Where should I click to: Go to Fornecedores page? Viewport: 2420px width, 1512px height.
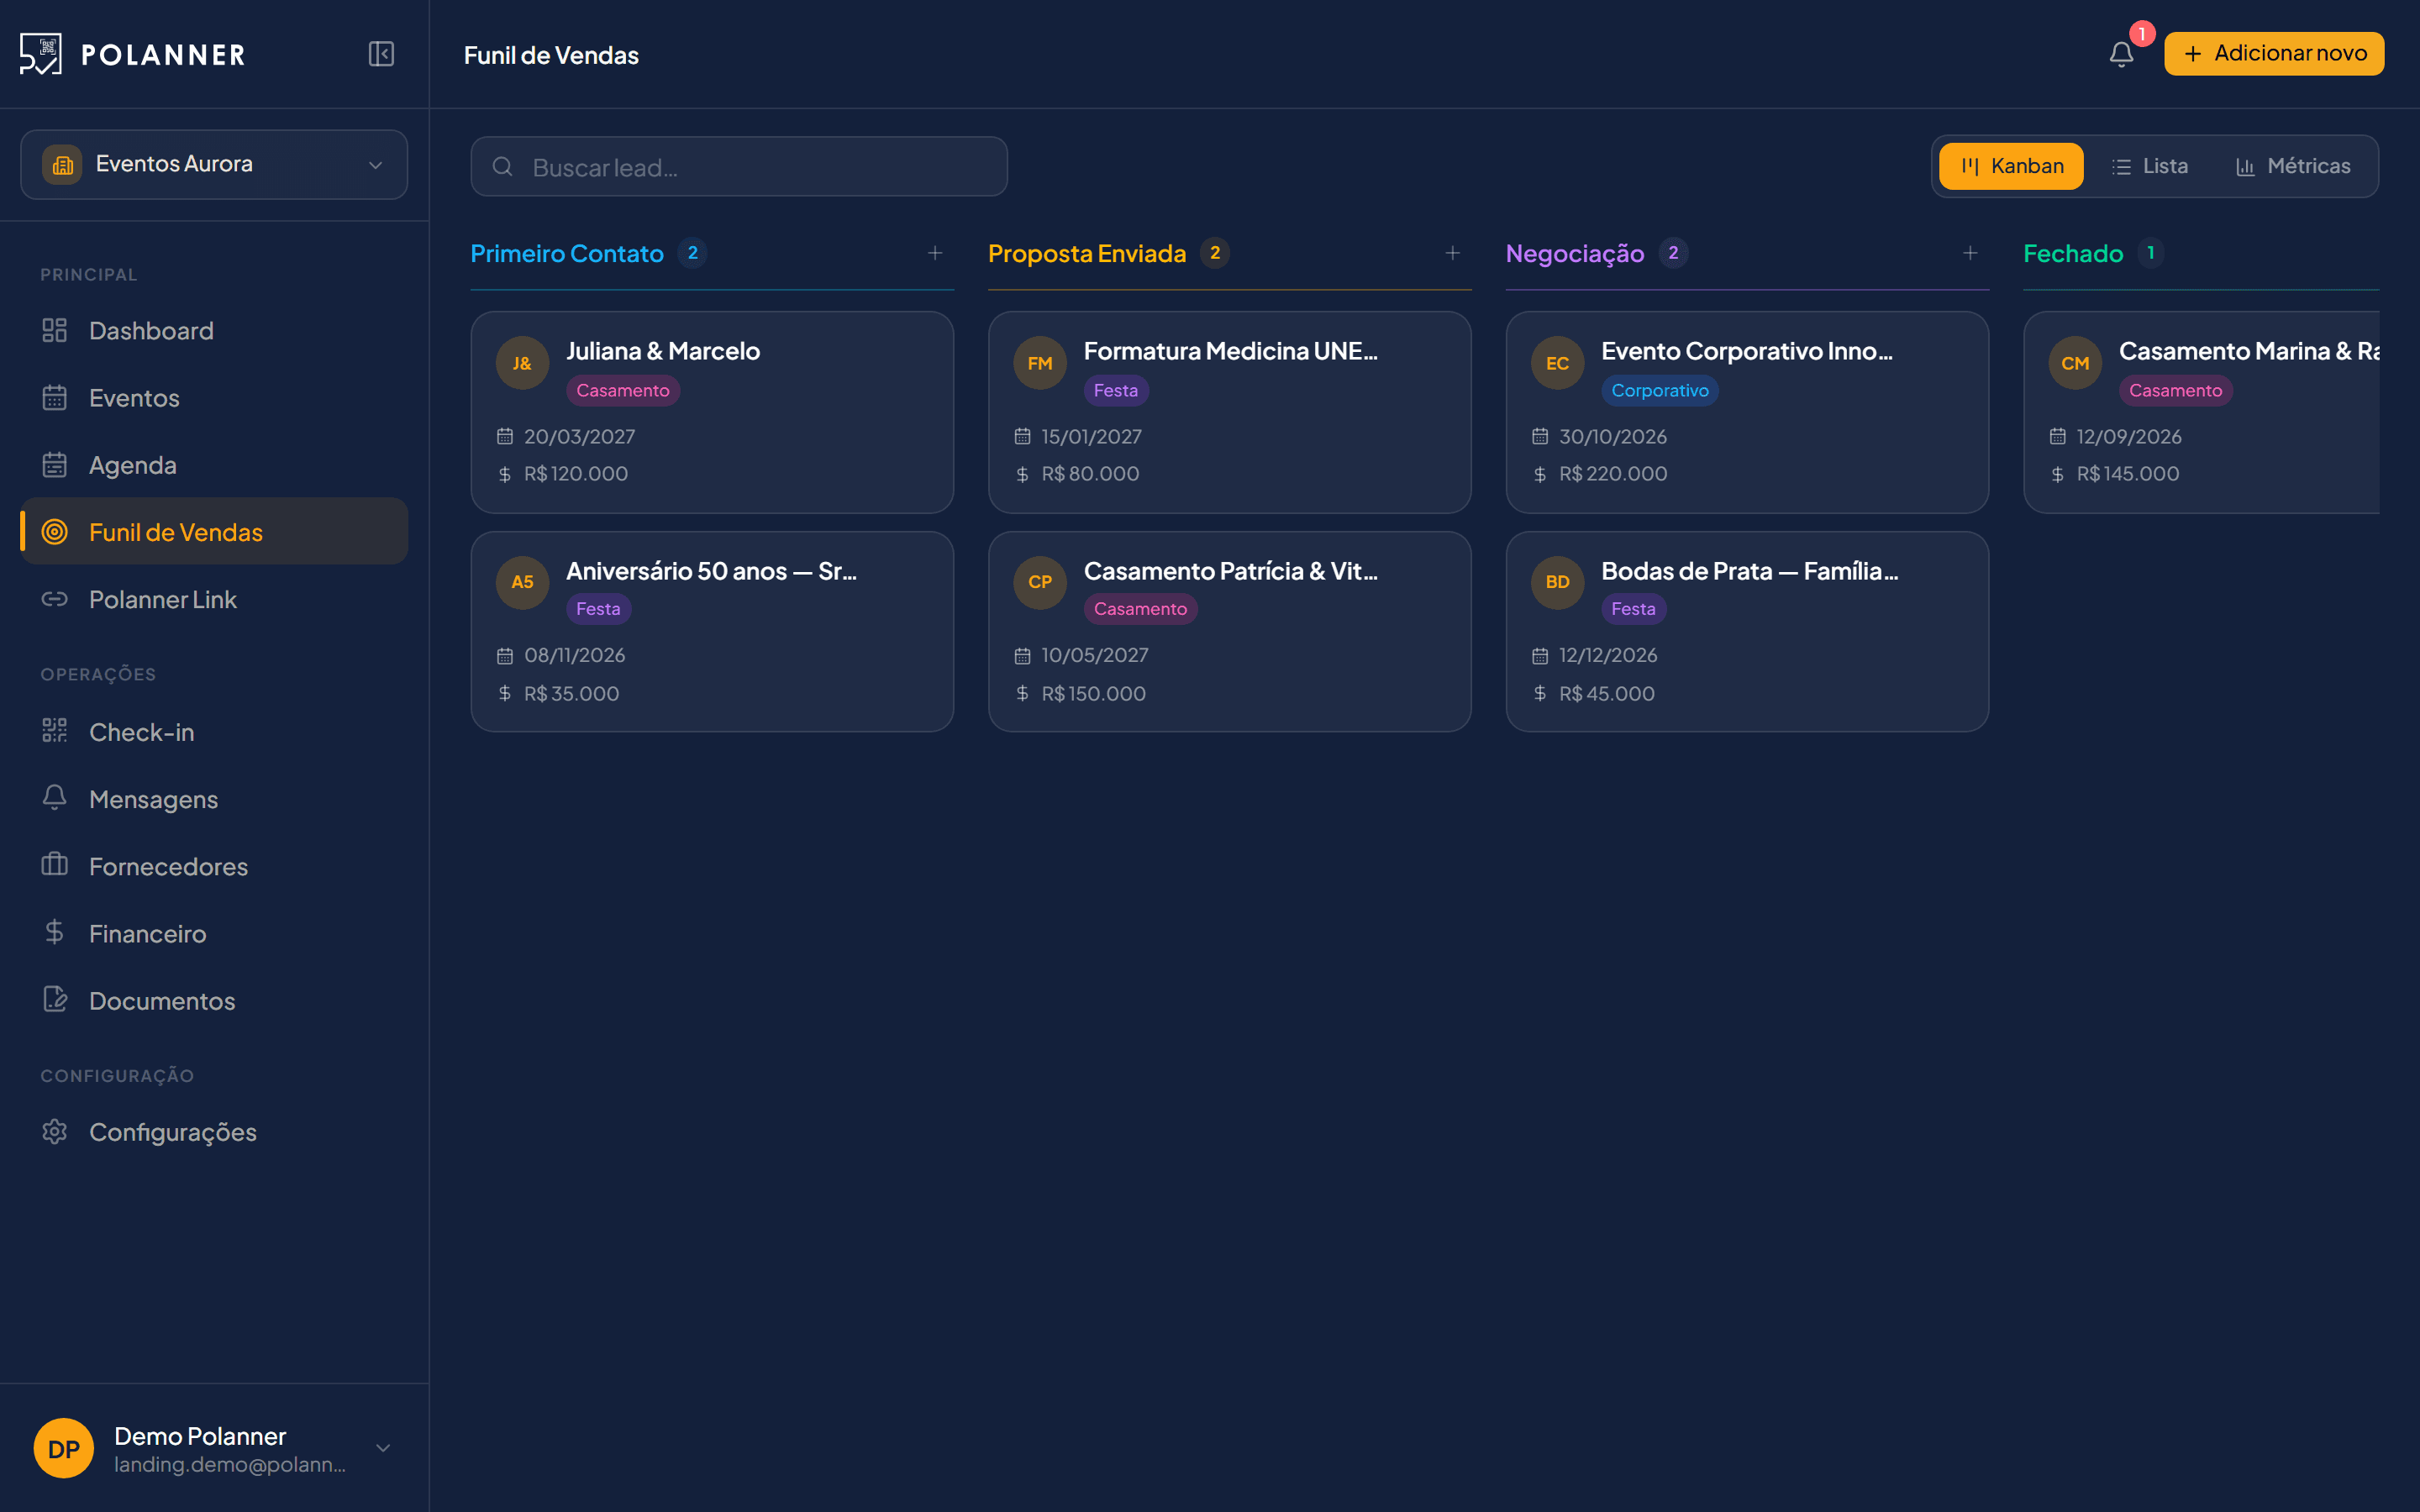coord(214,866)
